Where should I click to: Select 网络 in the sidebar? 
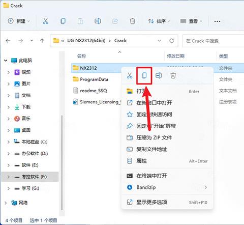click(19, 203)
